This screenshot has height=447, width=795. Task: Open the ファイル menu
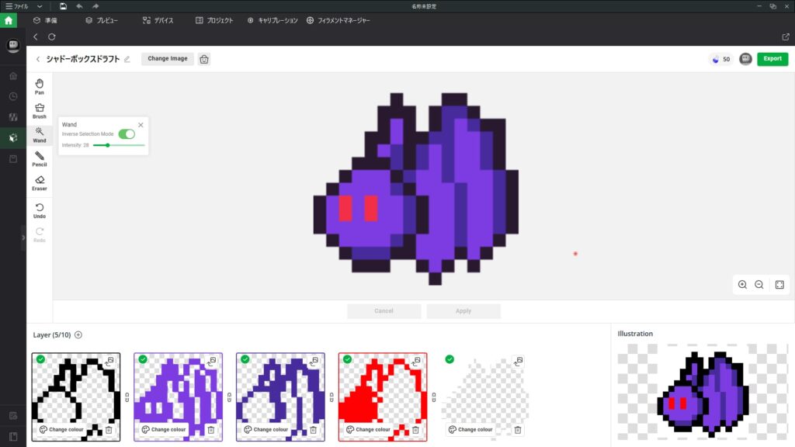[x=17, y=6]
